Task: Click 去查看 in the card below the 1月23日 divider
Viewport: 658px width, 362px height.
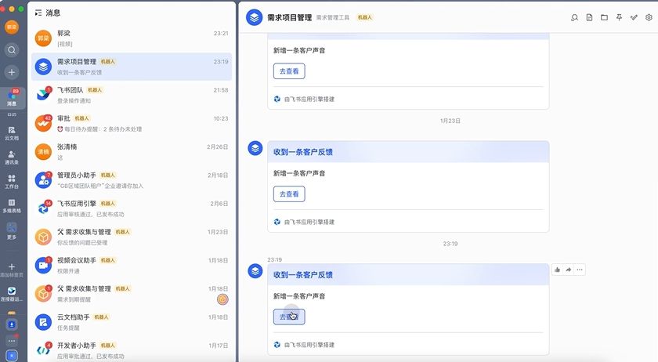Action: tap(289, 194)
